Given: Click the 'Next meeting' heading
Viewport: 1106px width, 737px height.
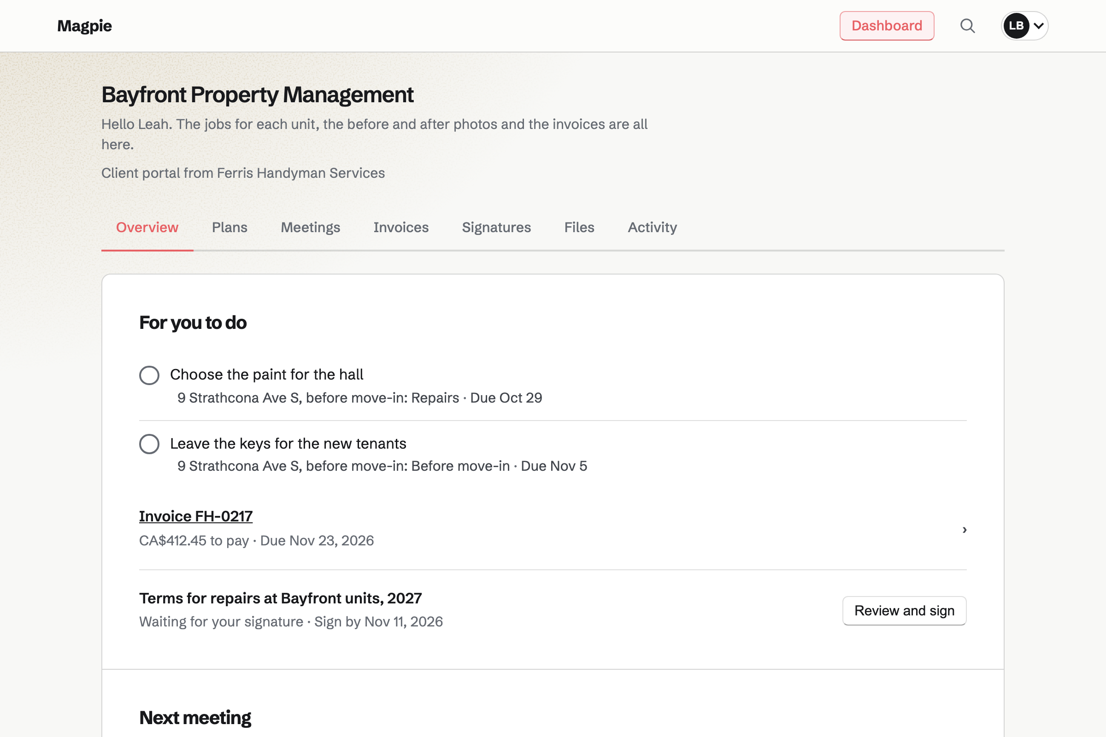Looking at the screenshot, I should (x=195, y=718).
